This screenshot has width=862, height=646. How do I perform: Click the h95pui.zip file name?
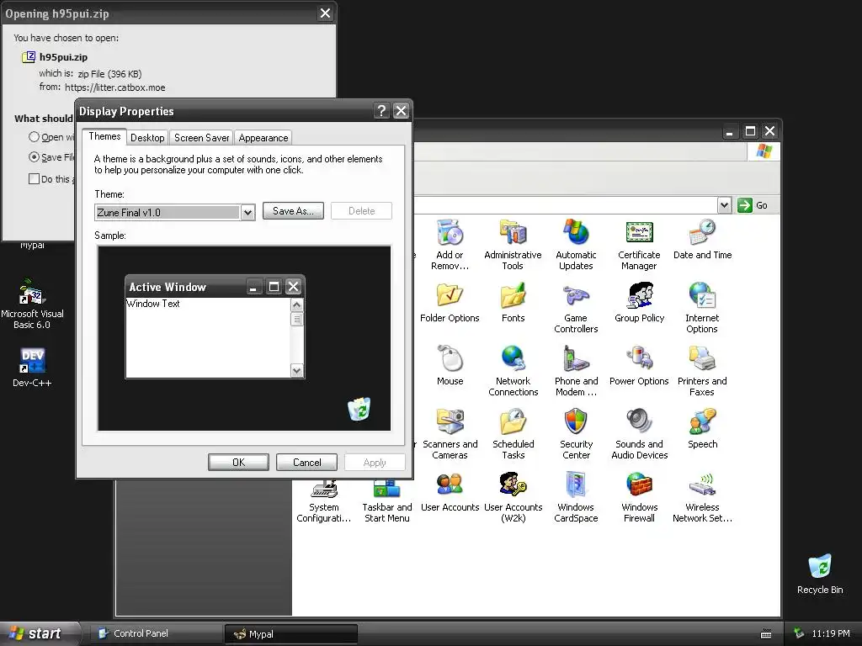pyautogui.click(x=63, y=57)
